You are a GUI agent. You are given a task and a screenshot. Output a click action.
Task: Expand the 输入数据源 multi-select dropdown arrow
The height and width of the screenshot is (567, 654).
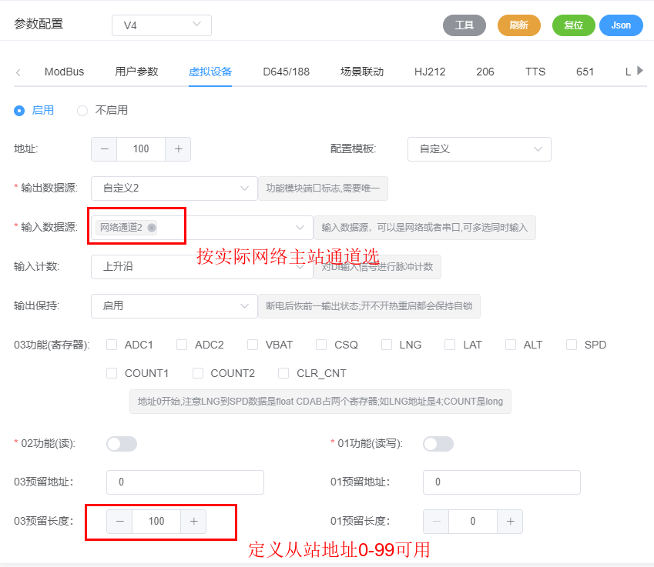point(300,228)
